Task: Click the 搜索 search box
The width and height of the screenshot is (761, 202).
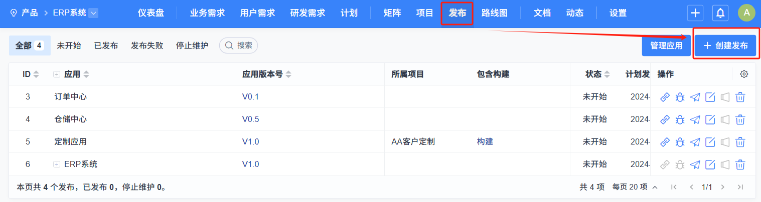Action: point(239,45)
